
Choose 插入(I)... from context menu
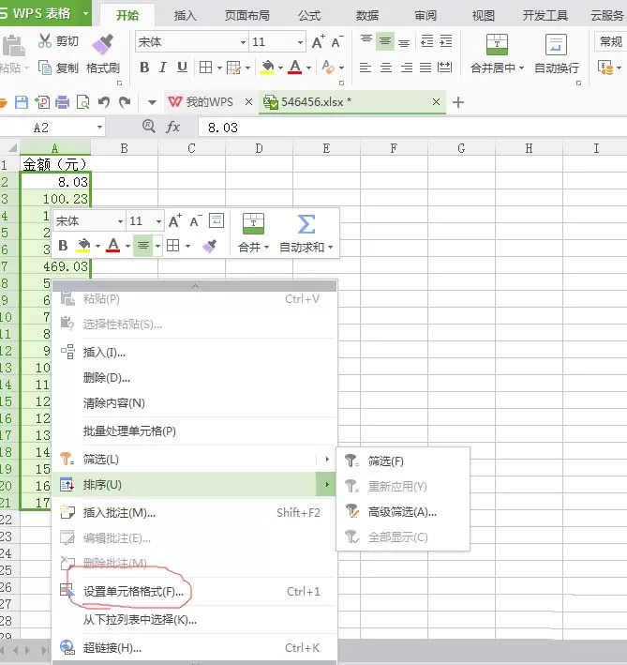point(195,352)
